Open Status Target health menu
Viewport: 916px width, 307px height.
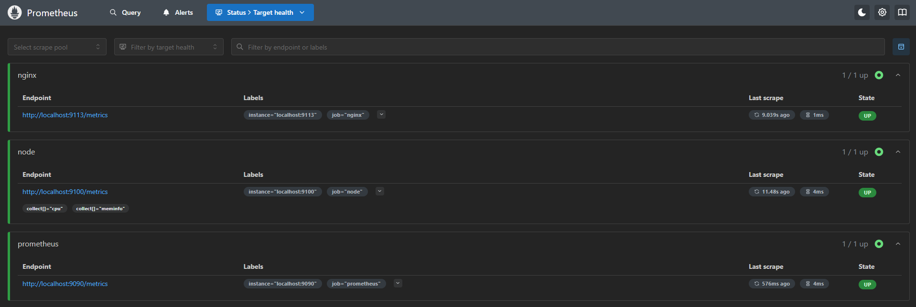pos(260,12)
